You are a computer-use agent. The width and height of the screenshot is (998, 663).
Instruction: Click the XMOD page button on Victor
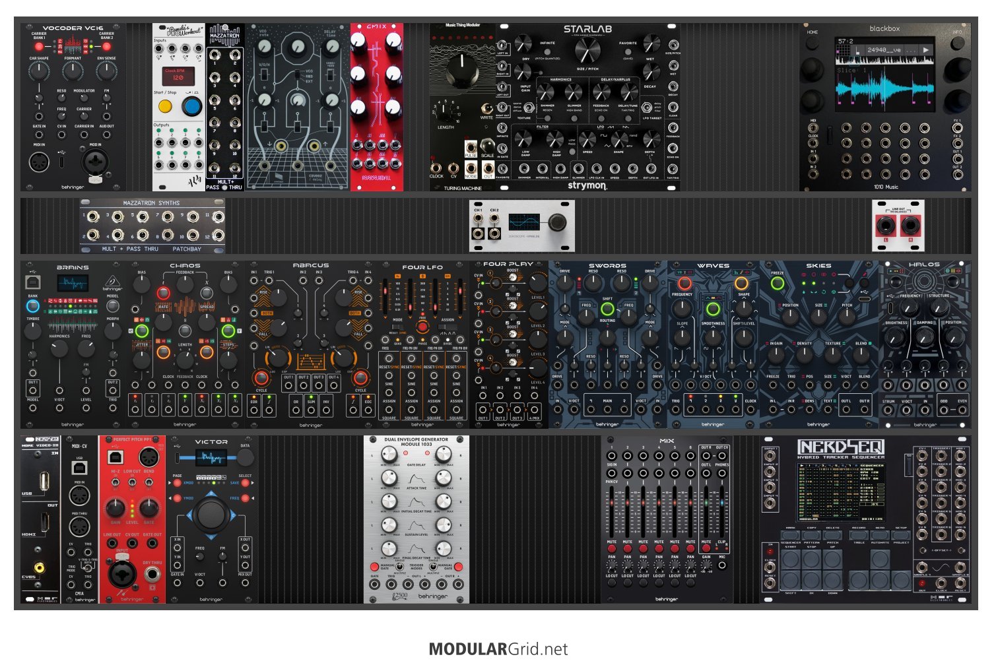coord(178,483)
